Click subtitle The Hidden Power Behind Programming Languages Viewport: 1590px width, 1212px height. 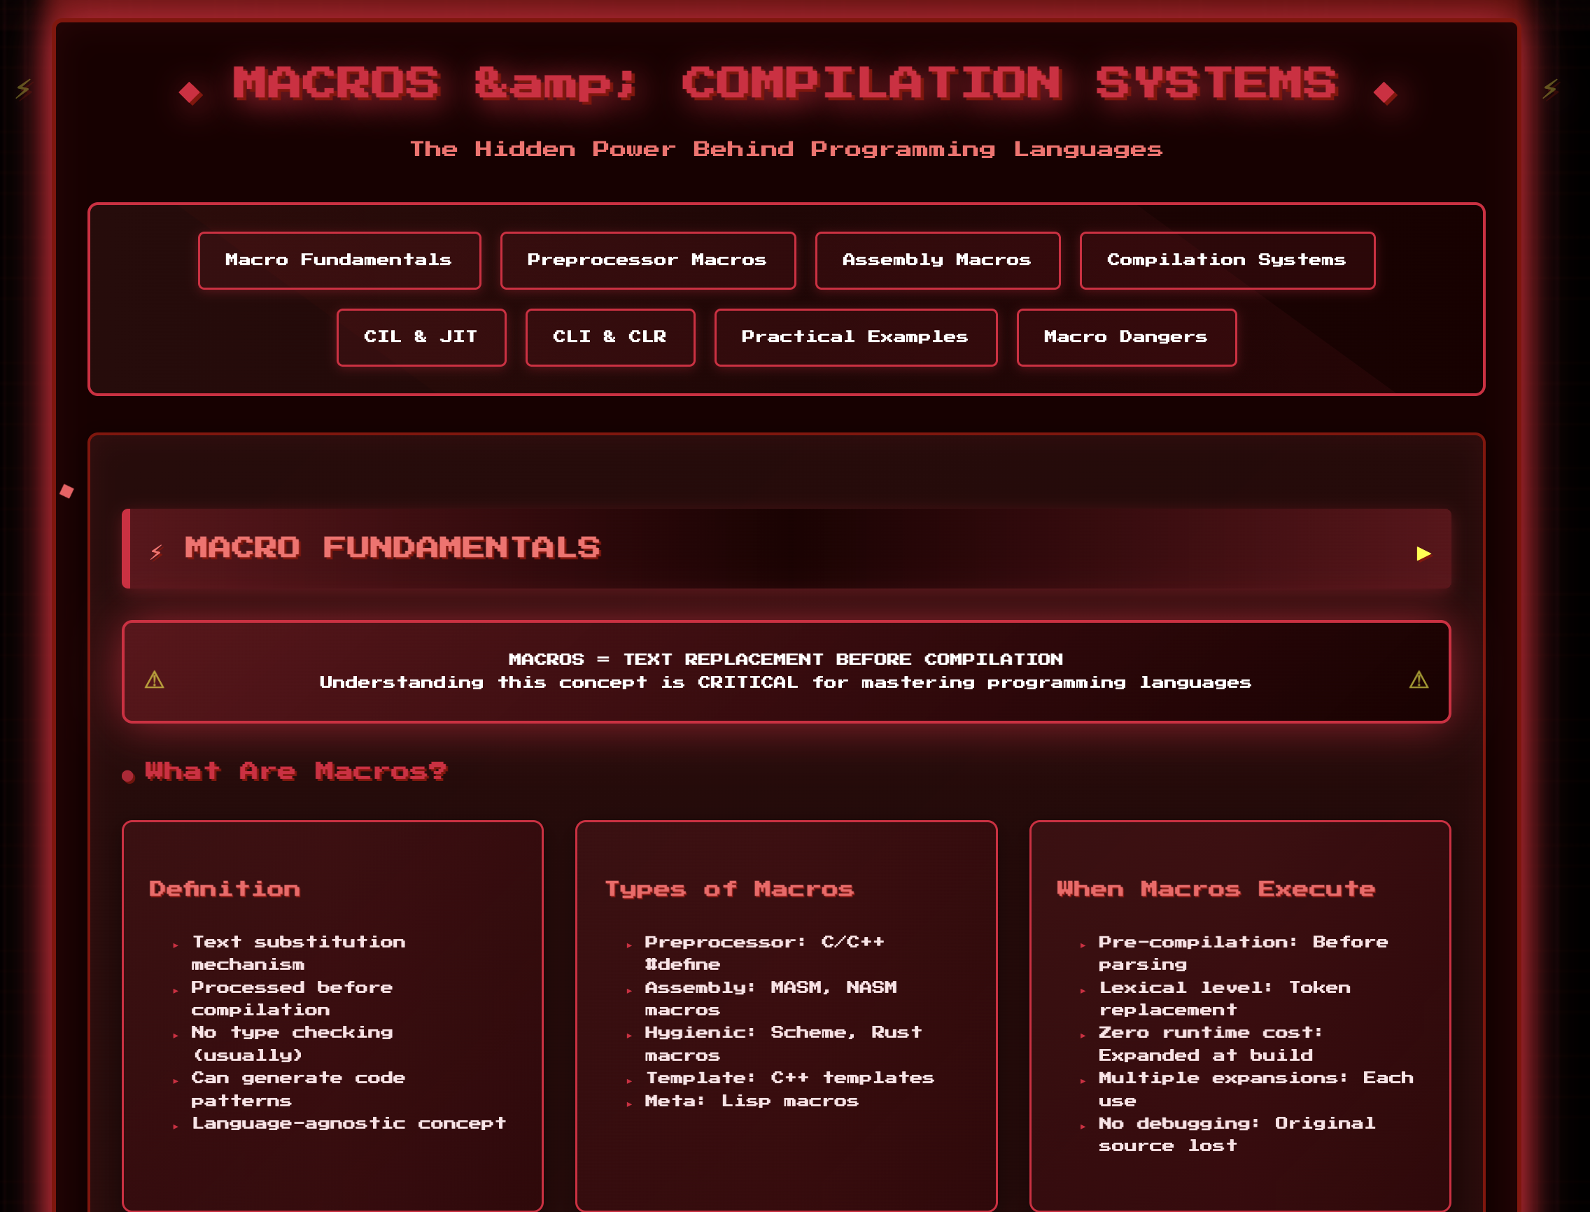(787, 149)
